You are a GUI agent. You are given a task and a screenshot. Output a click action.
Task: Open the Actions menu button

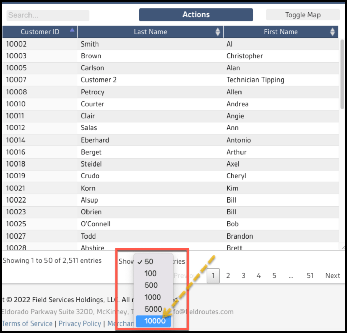(196, 15)
